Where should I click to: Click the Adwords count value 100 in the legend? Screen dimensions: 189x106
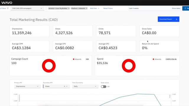pyautogui.click(x=87, y=59)
